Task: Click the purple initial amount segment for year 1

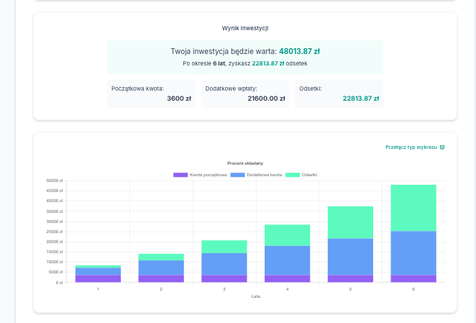Action: pyautogui.click(x=98, y=279)
